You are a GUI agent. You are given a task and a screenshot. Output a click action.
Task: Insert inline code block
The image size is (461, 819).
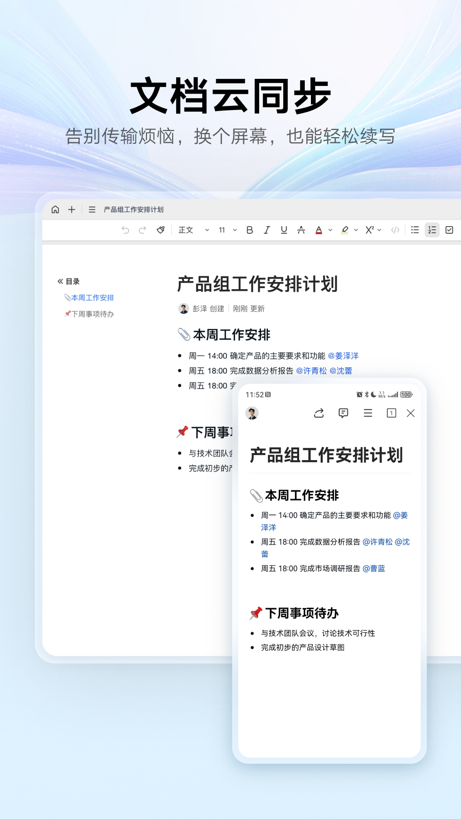pos(395,230)
